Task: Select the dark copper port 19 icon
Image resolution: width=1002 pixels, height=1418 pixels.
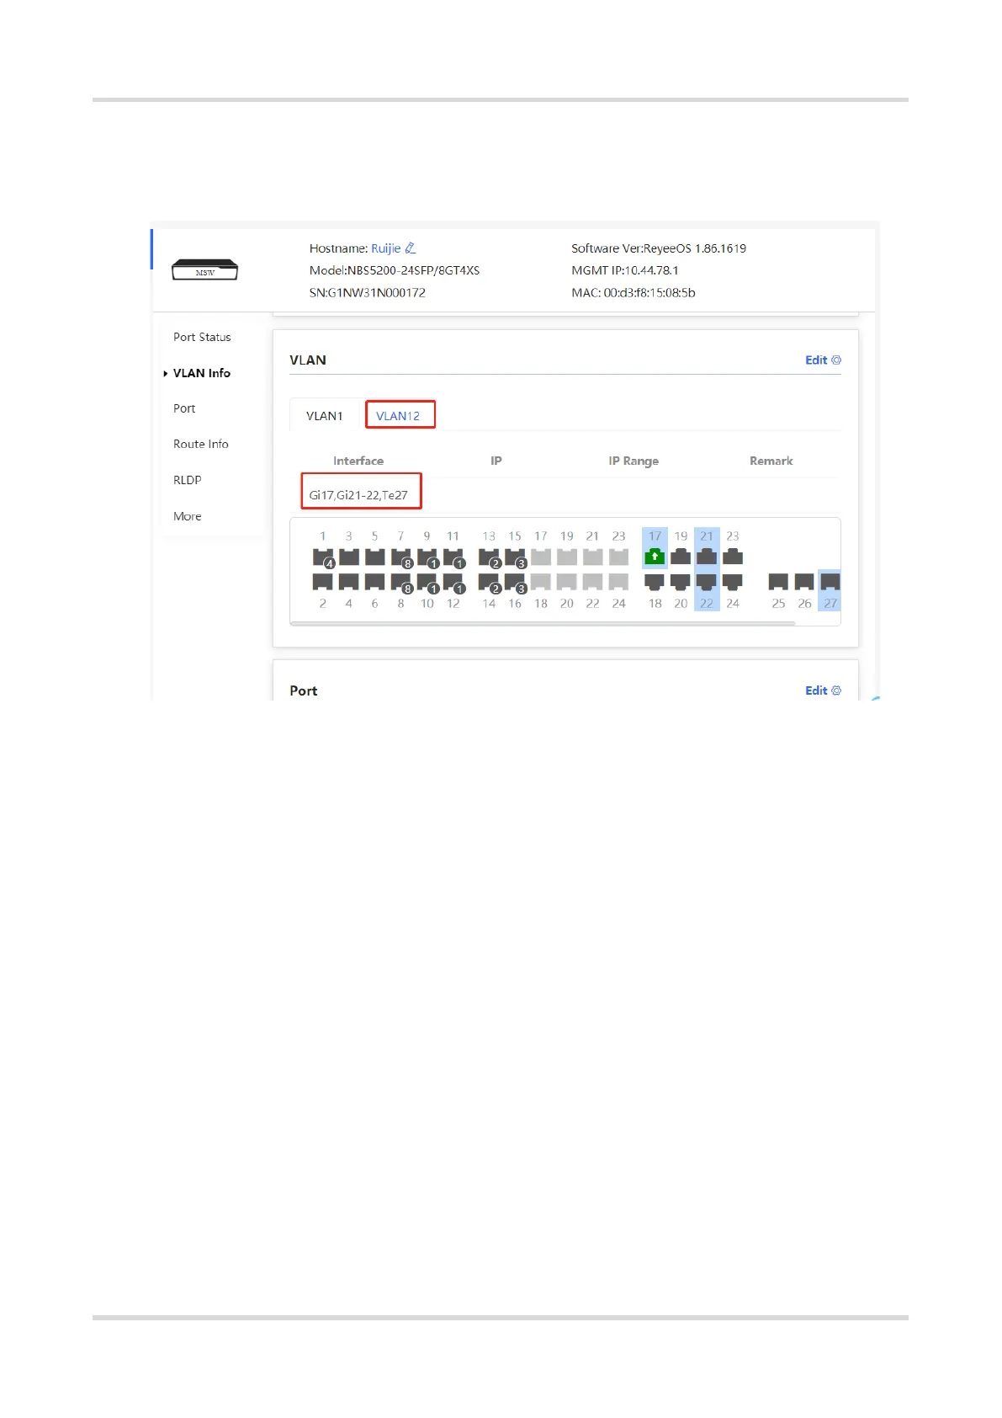Action: tap(681, 557)
